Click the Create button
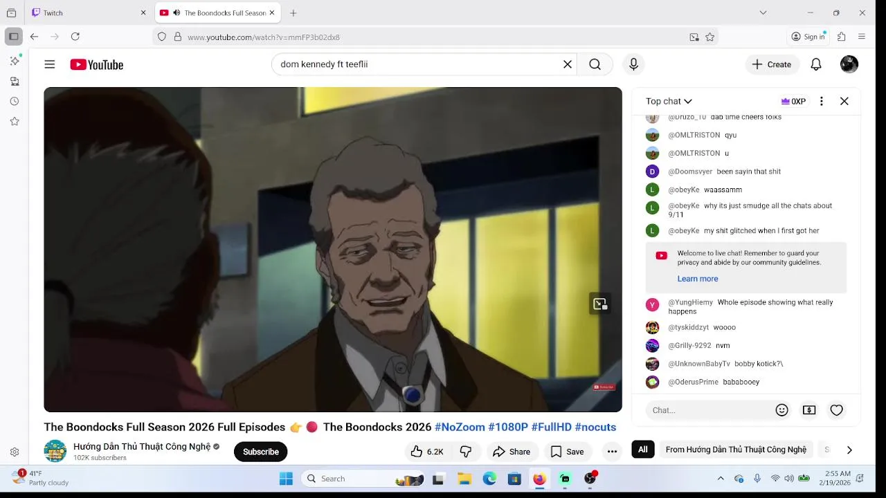886x498 pixels. (x=772, y=64)
